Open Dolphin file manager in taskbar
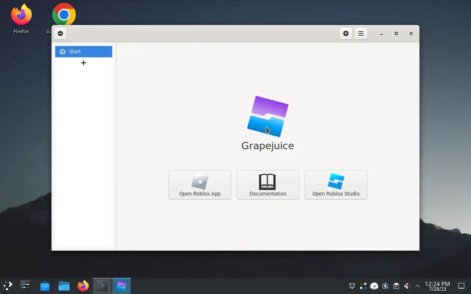471x294 pixels. 64,286
